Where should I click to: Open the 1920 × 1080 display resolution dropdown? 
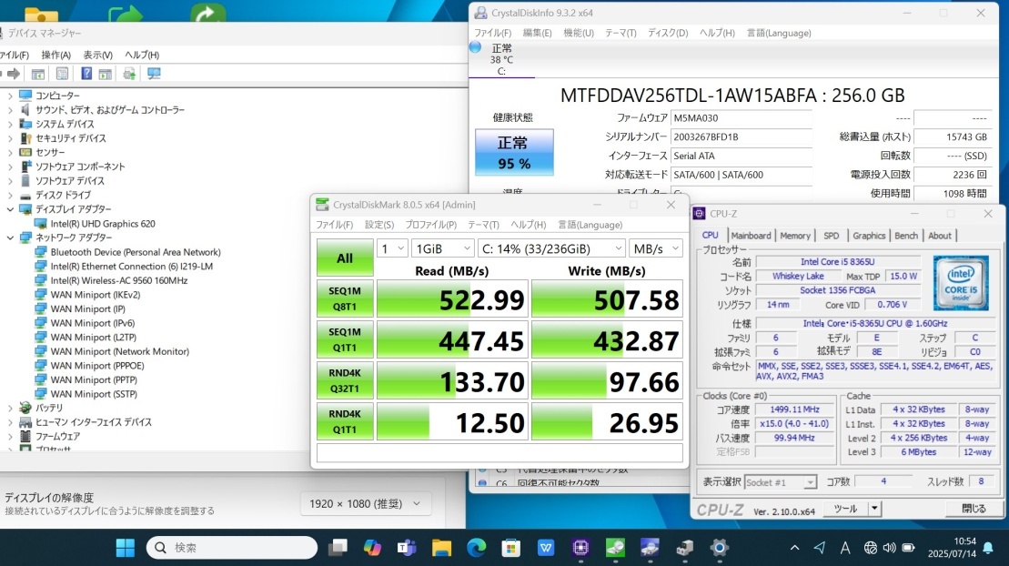(365, 503)
